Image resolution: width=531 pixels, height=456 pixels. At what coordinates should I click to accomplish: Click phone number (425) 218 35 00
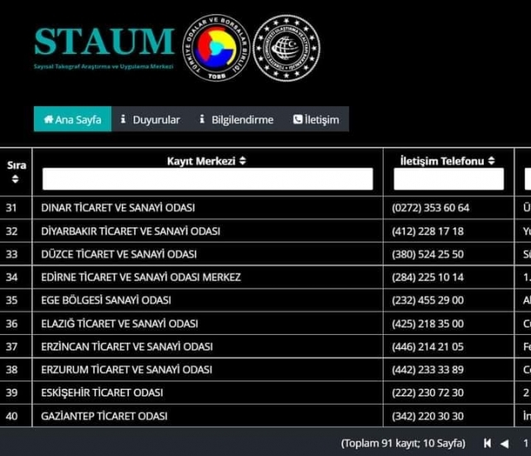[427, 323]
